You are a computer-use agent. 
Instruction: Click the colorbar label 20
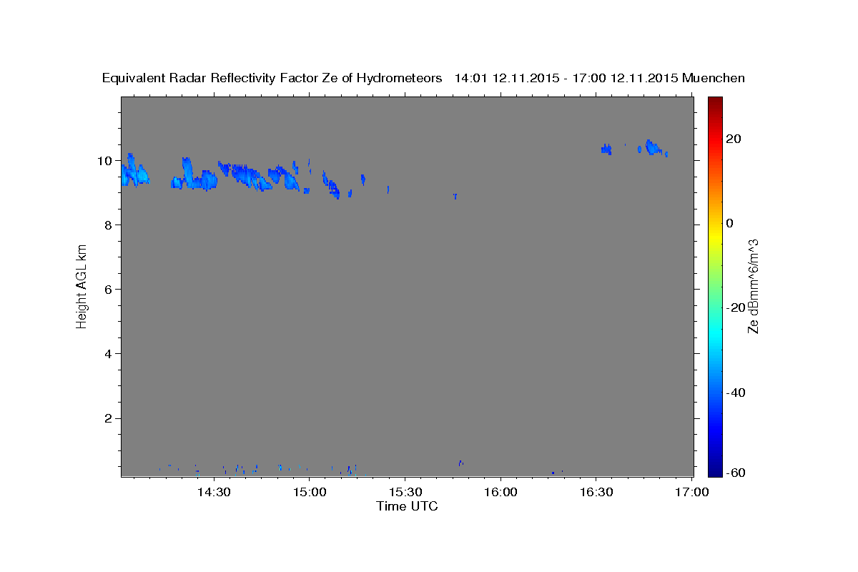pos(734,139)
